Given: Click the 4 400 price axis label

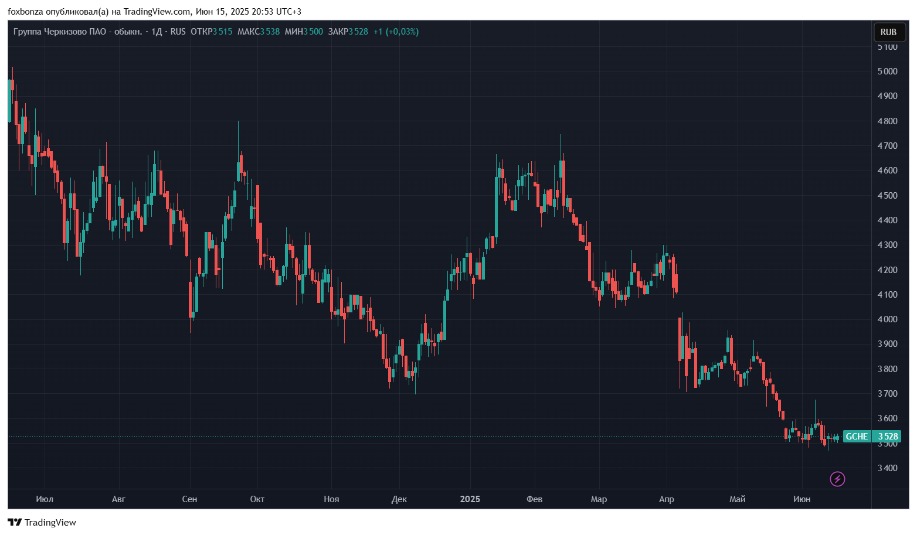Looking at the screenshot, I should tap(887, 220).
